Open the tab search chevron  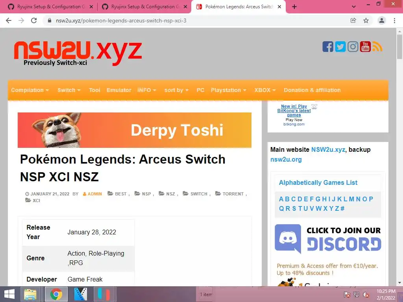pyautogui.click(x=354, y=7)
